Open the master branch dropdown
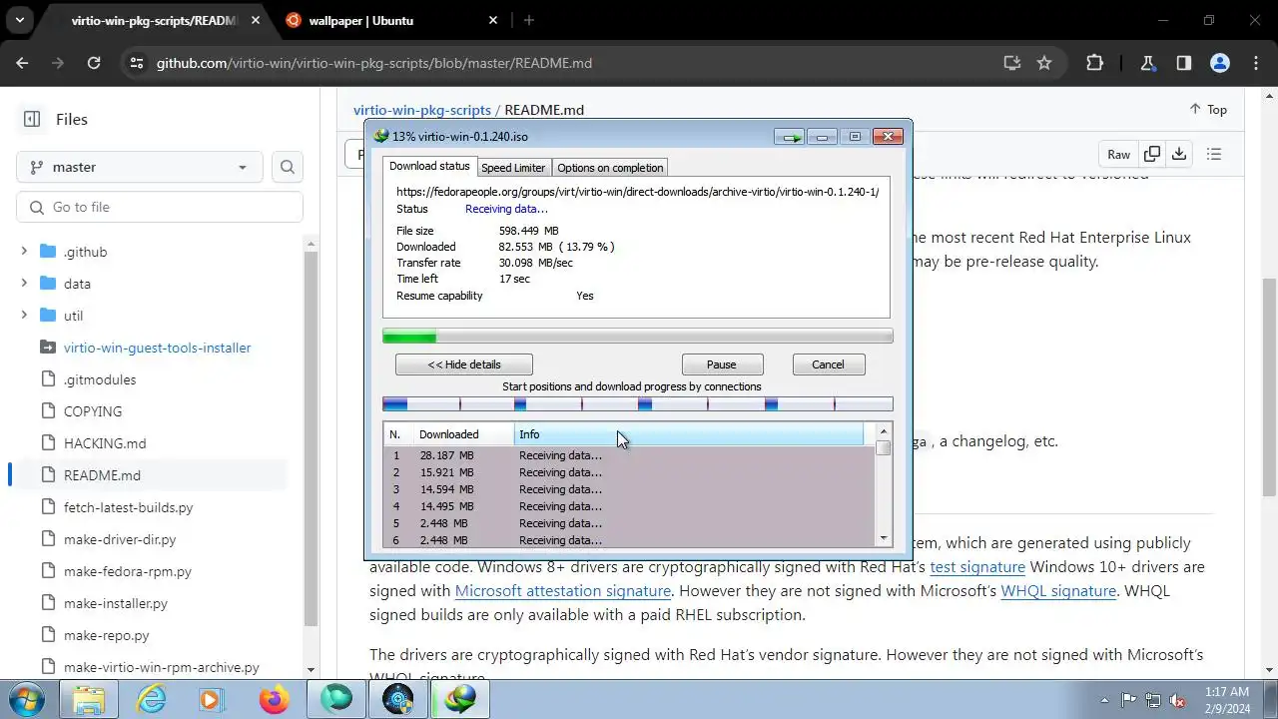Viewport: 1278px width, 719px height. [139, 167]
